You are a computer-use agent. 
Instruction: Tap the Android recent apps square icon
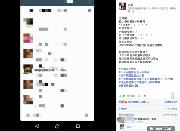78,126
